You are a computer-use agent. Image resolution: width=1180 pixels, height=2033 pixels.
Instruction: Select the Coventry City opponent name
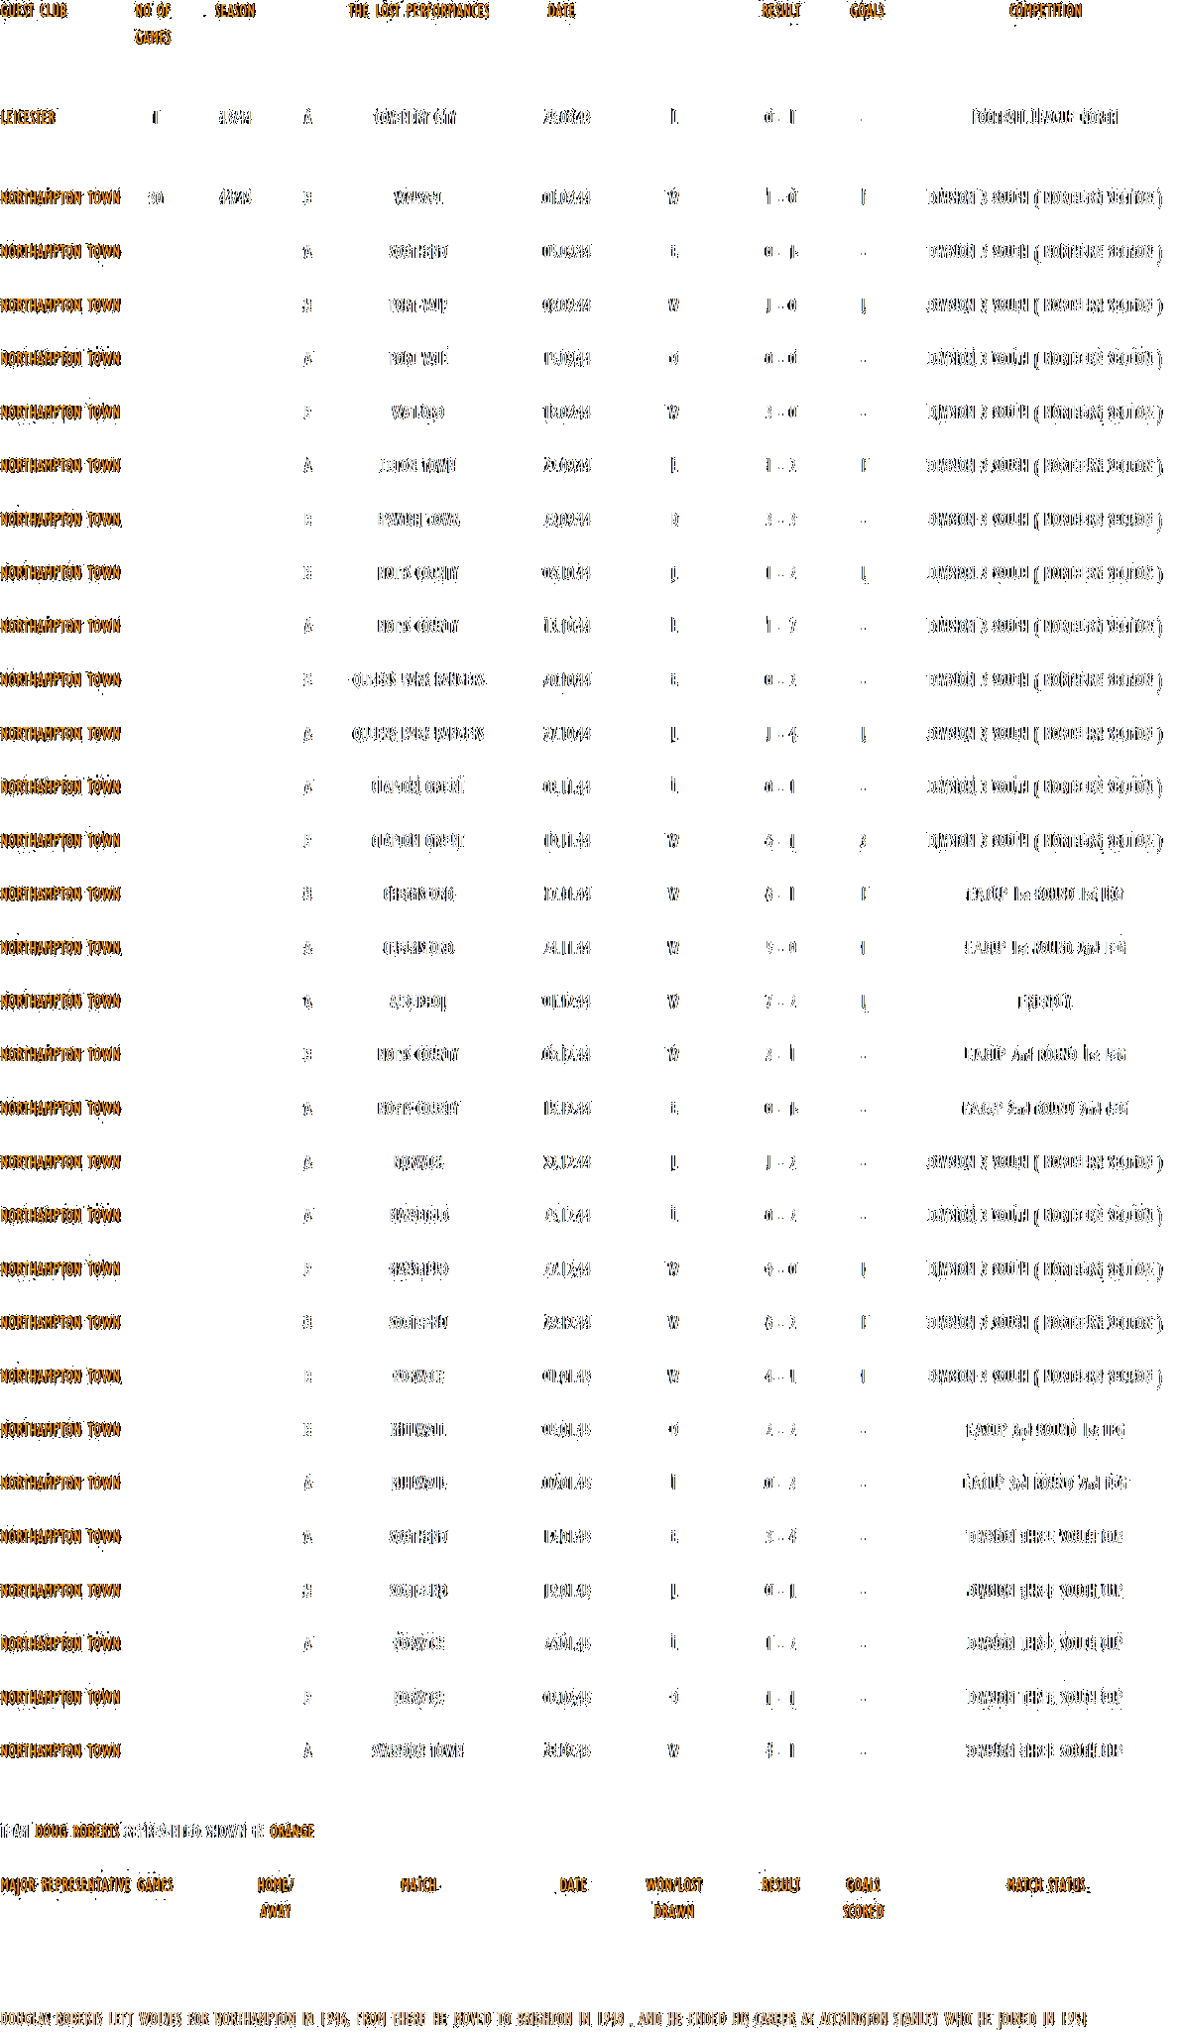[x=415, y=118]
